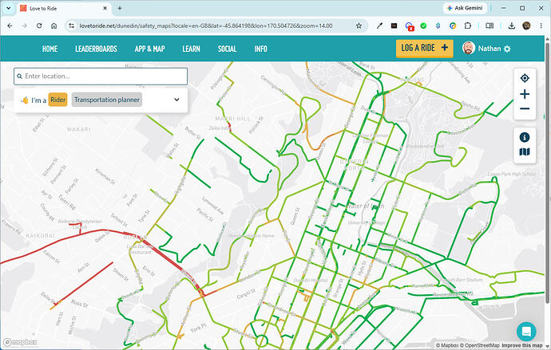Select the Transportation planner role

(107, 100)
